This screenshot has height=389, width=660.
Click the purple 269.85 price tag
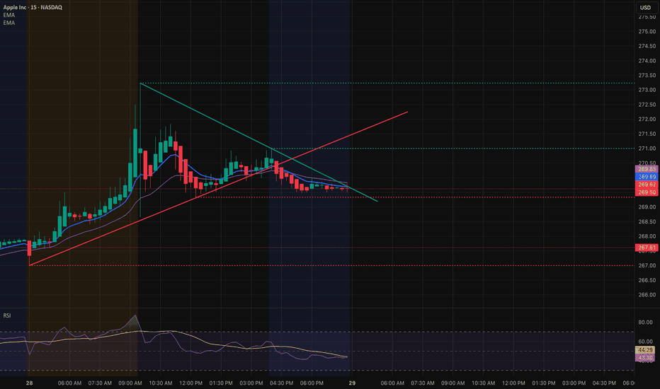click(648, 170)
